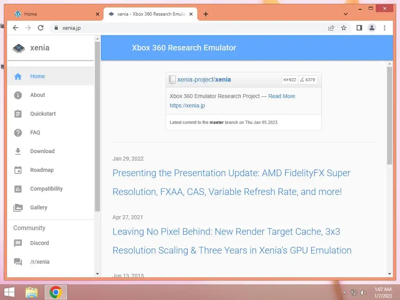Click the Apr 27, 2021 date text
Viewport: 400px width, 300px height.
coord(128,217)
